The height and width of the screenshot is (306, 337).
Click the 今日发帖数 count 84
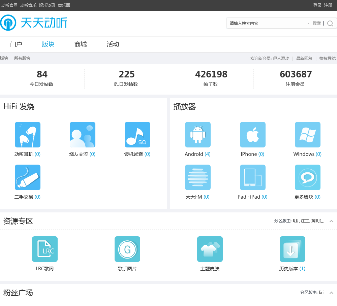tap(42, 74)
